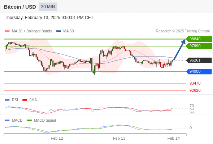This screenshot has height=144, width=213.
Task: Click the Feb 14 date axis label
Action: [174, 138]
